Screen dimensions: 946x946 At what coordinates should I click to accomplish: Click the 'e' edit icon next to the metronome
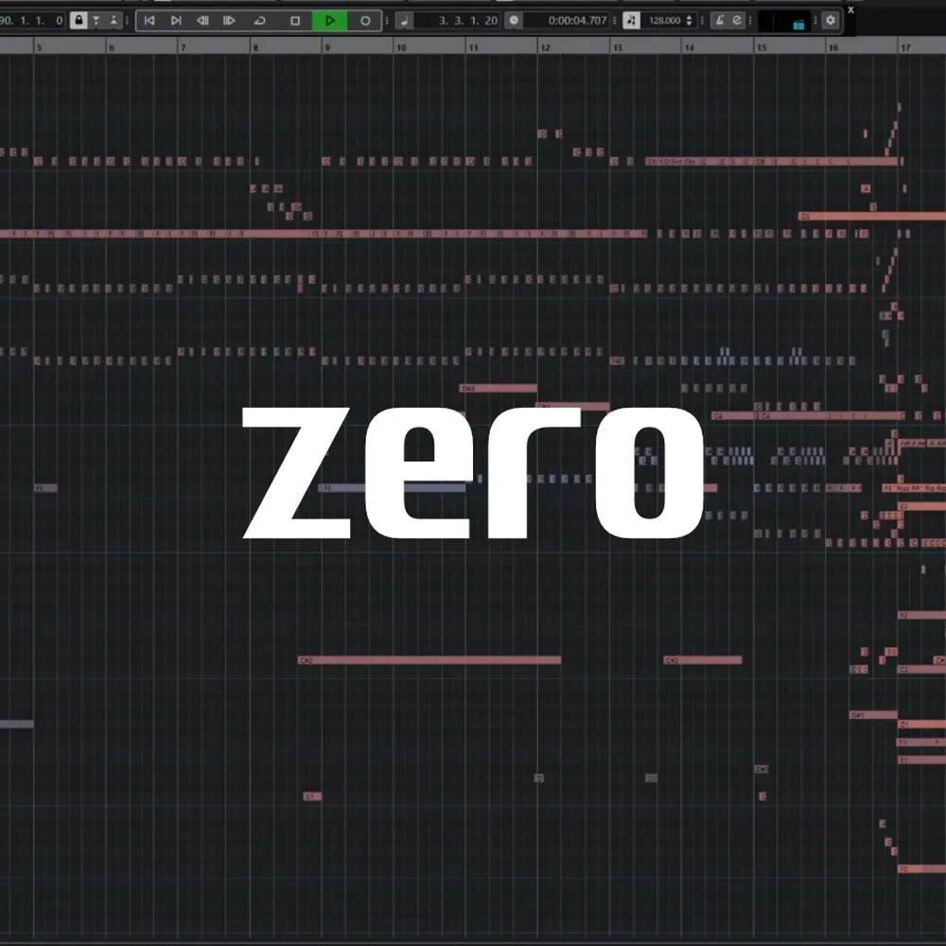(x=736, y=20)
